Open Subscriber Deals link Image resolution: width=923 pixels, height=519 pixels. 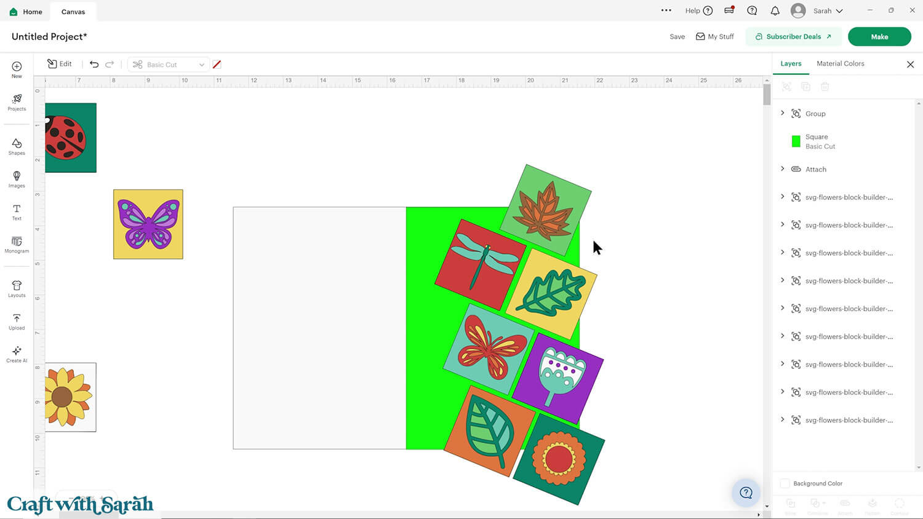click(793, 36)
